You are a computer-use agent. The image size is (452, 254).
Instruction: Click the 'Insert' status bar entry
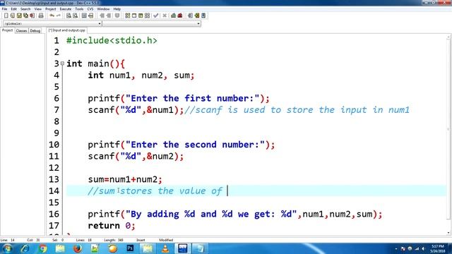pos(141,240)
